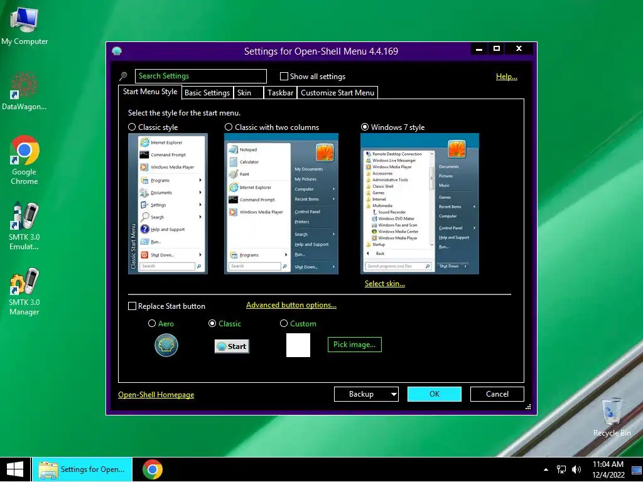Screen dimensions: 643x482
Task: Click the Show desktop notification icon
Action: point(637,469)
